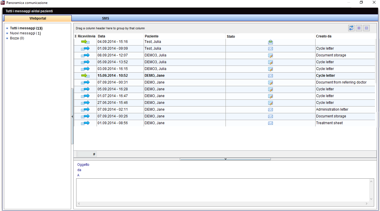Click opened envelope status icon in 04.09.2014 - 15:16 row
The width and height of the screenshot is (380, 211).
coord(270,42)
